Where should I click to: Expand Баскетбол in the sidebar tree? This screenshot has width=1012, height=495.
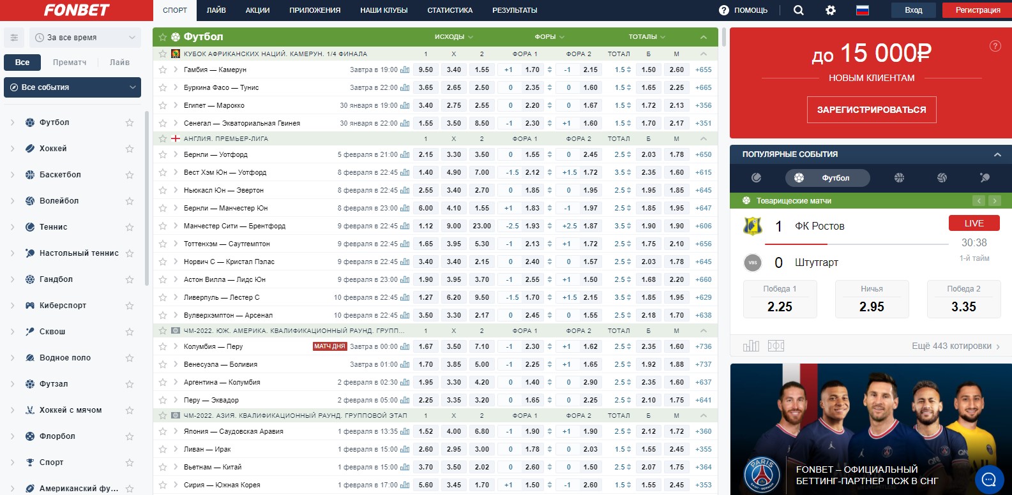click(13, 175)
